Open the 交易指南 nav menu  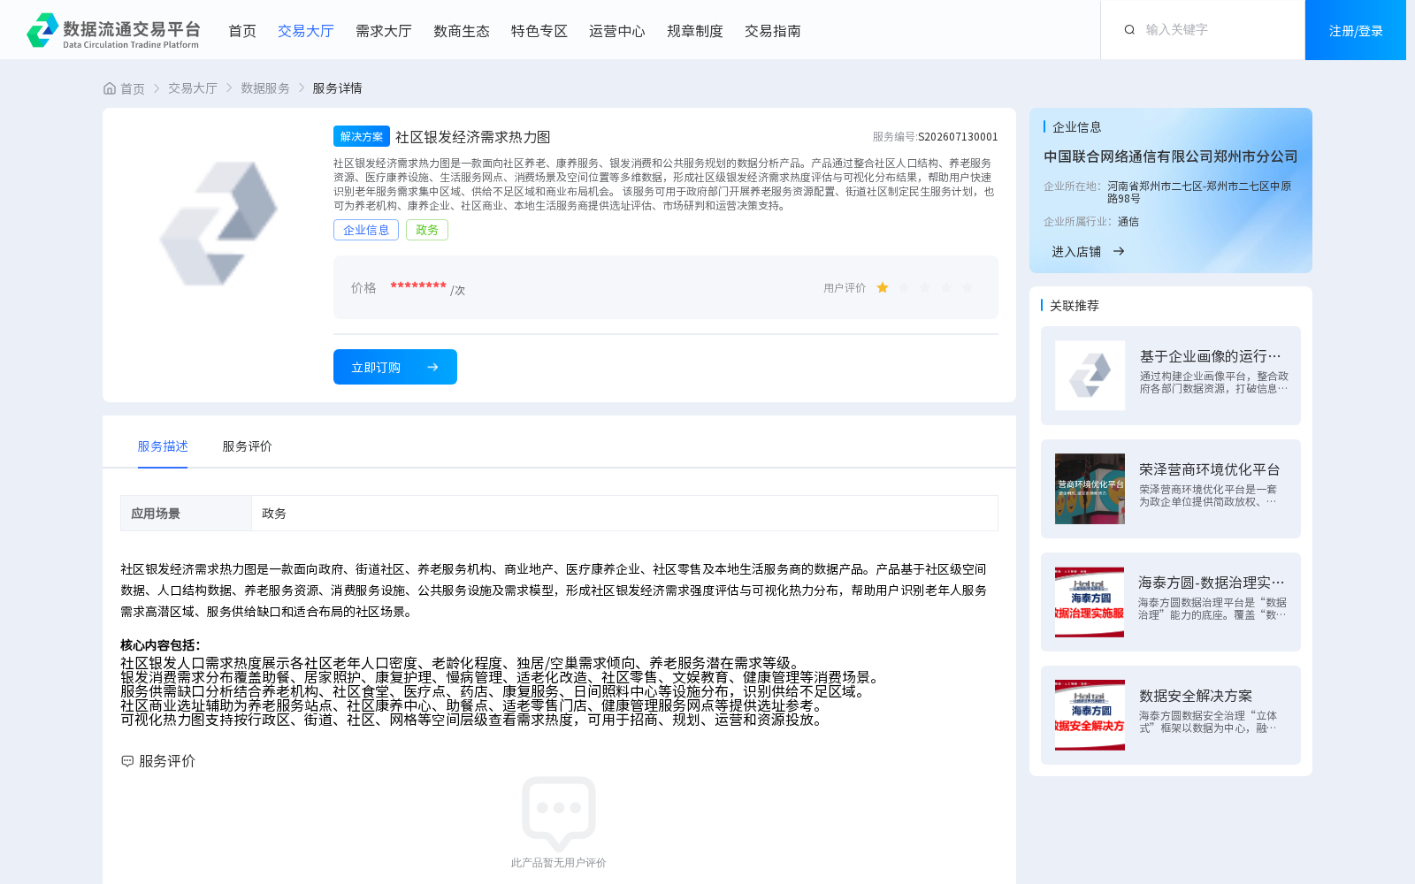point(773,31)
